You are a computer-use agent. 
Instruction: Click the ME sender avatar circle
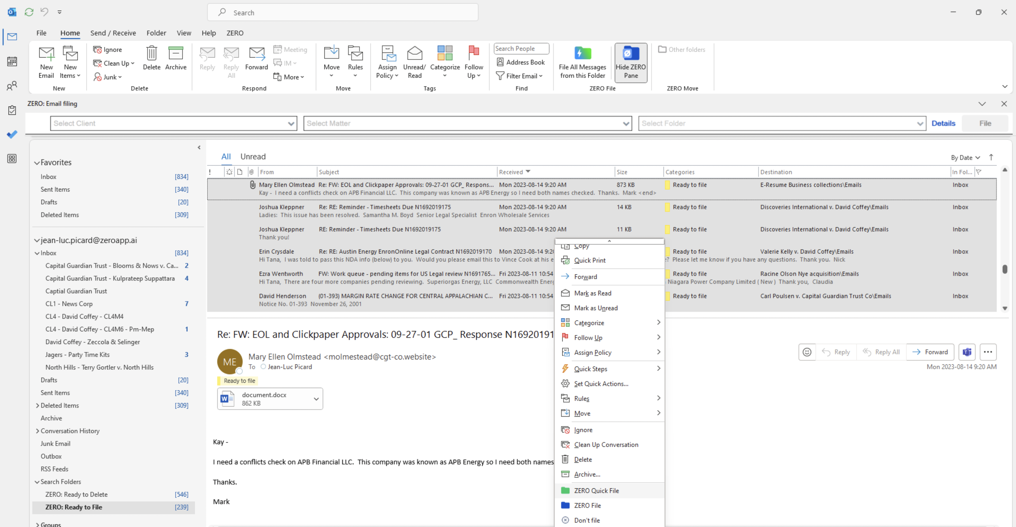[x=230, y=361]
